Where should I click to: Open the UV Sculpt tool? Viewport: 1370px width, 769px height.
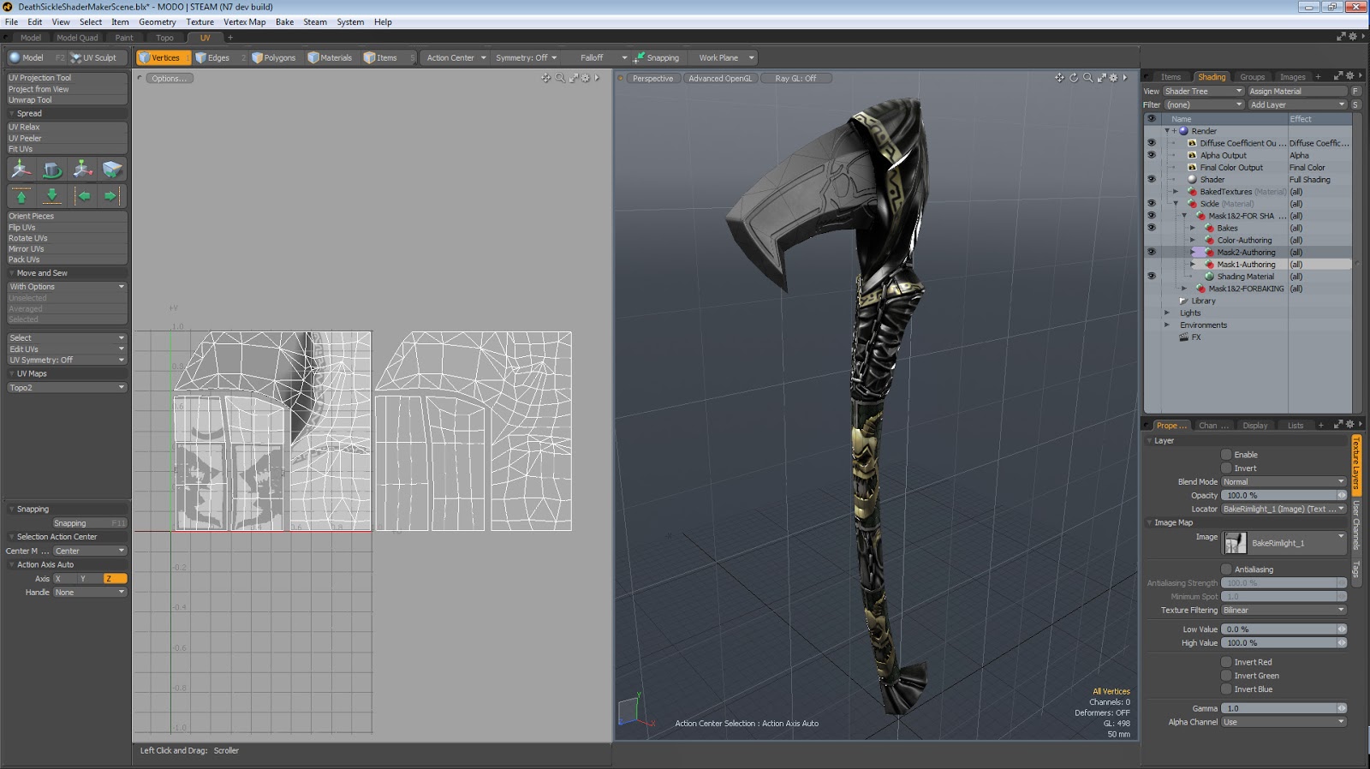(x=94, y=58)
